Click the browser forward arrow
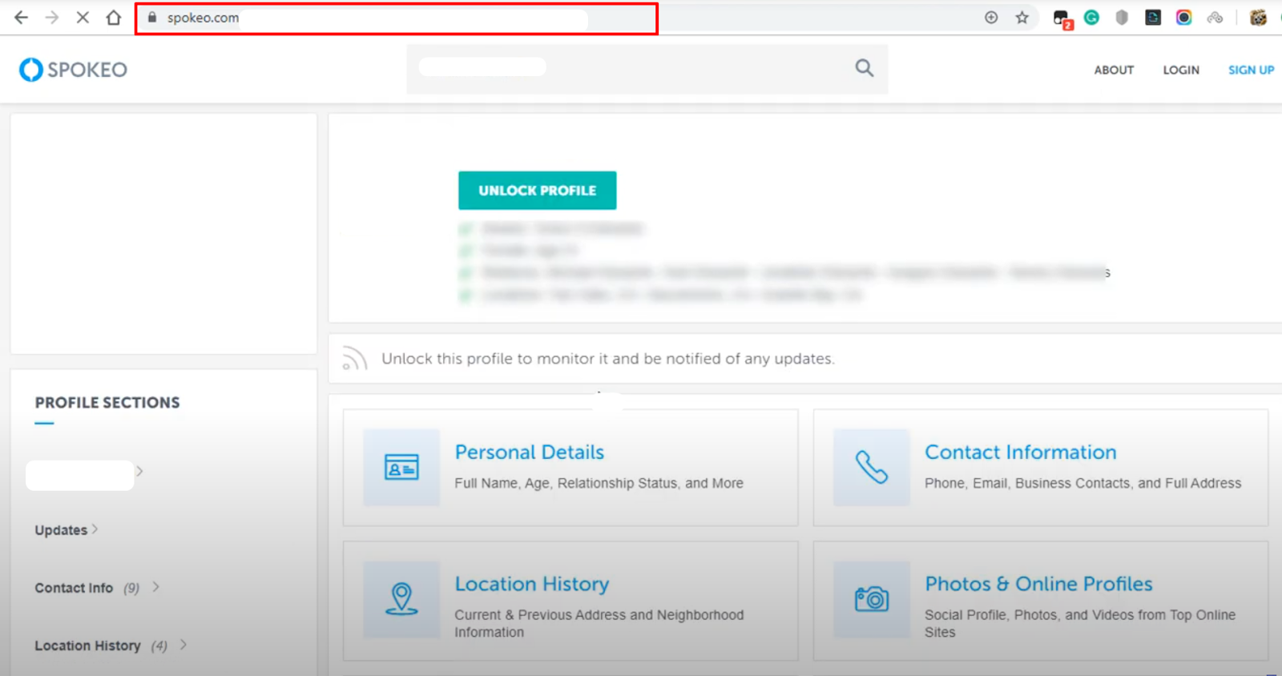Viewport: 1282px width, 676px height. [52, 18]
